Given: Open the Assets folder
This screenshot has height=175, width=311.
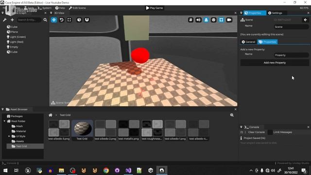Looking at the screenshot, I should [18, 141].
